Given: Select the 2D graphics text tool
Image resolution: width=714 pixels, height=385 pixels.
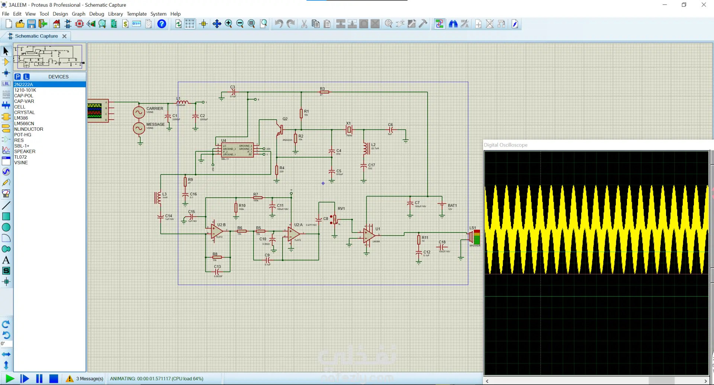Looking at the screenshot, I should (6, 260).
